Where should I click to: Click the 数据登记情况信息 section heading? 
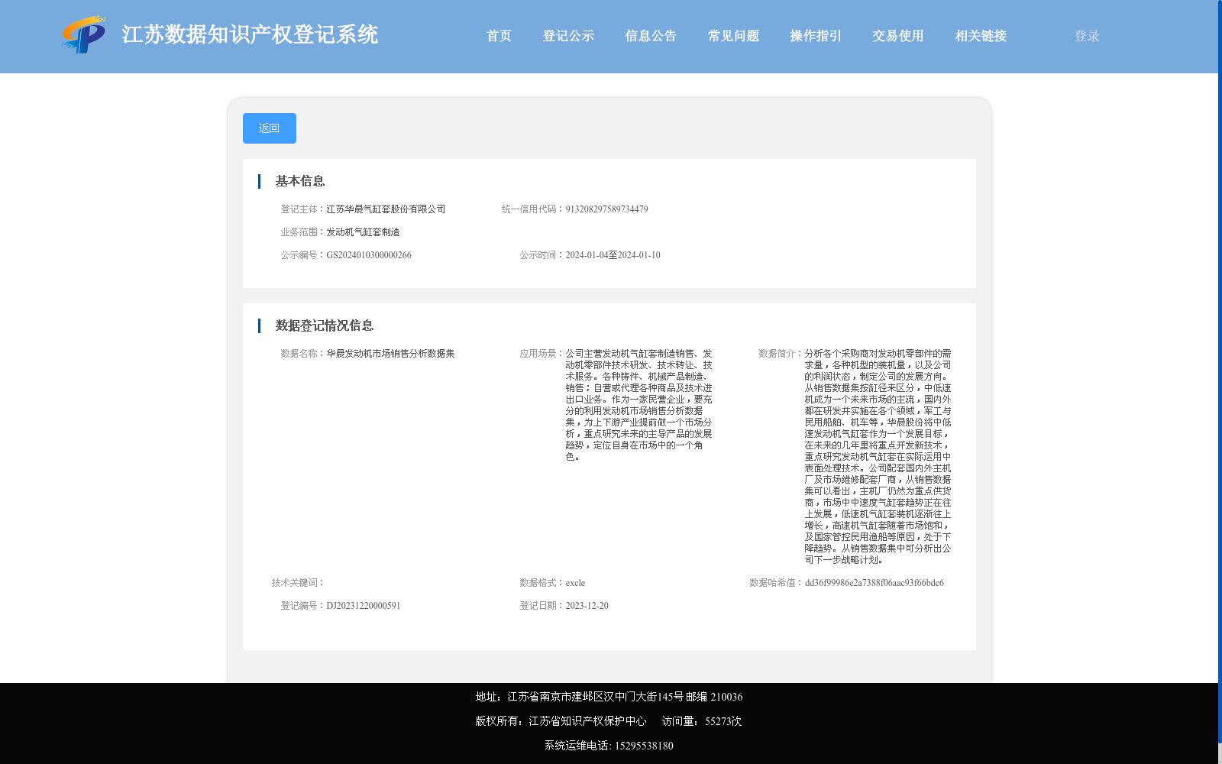click(x=325, y=325)
